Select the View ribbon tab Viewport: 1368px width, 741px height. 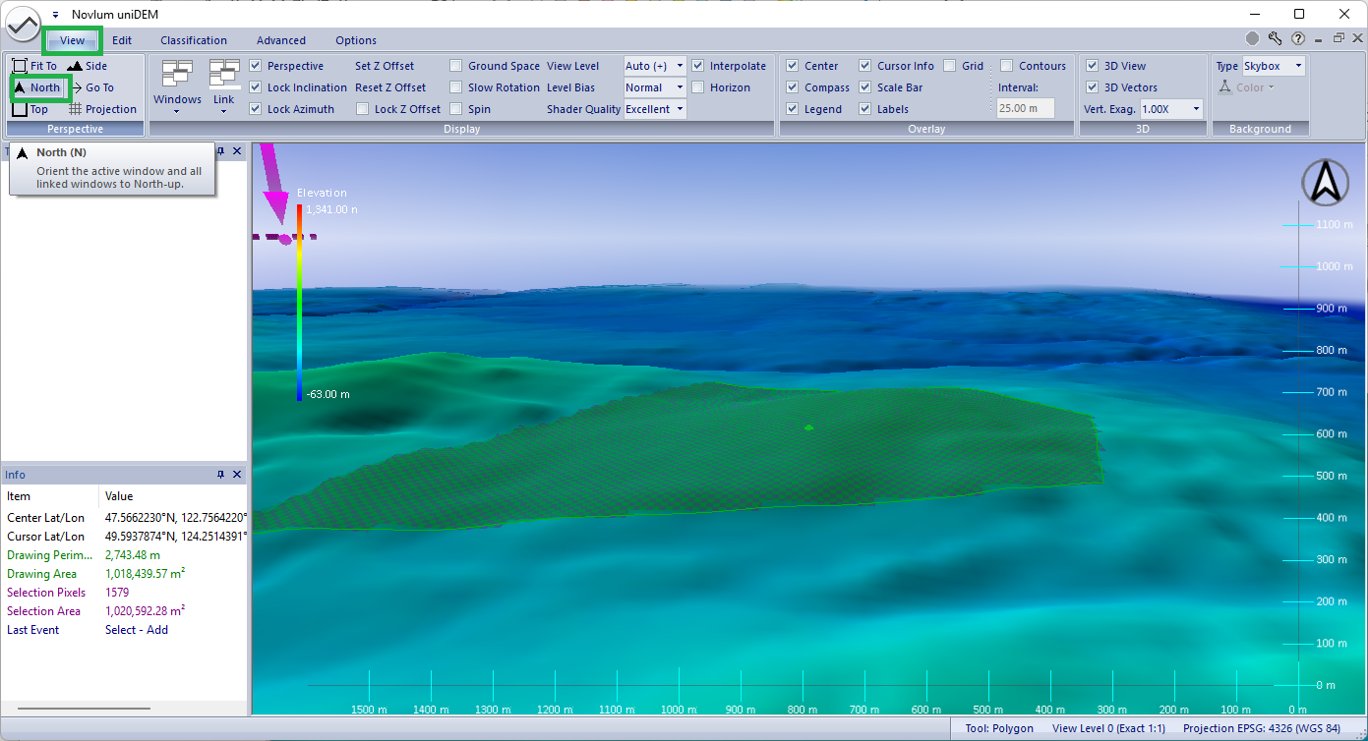pyautogui.click(x=72, y=40)
